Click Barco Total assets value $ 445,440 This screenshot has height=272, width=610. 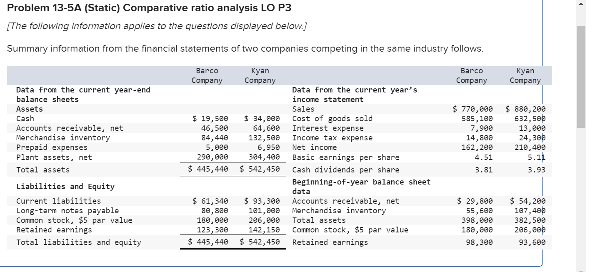pyautogui.click(x=208, y=170)
